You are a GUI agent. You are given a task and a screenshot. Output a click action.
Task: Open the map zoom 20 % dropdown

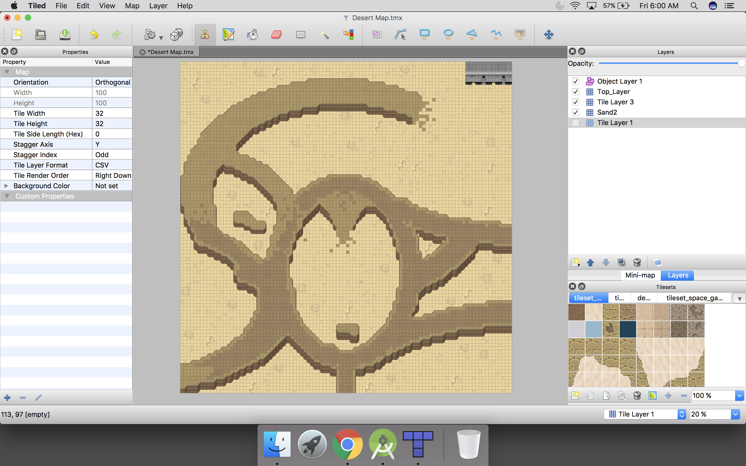[x=735, y=414]
